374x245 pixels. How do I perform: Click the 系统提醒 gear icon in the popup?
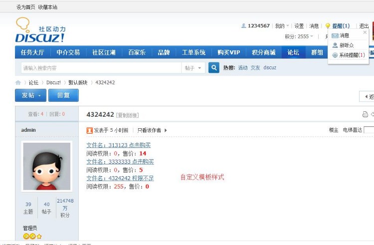pos(335,55)
